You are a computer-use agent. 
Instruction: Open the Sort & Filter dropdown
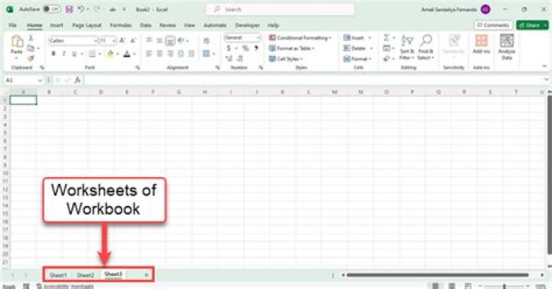click(x=407, y=48)
